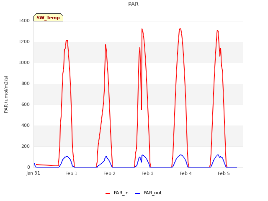Click the Feb 1 x-axis label
268x201 pixels.
coord(71,173)
